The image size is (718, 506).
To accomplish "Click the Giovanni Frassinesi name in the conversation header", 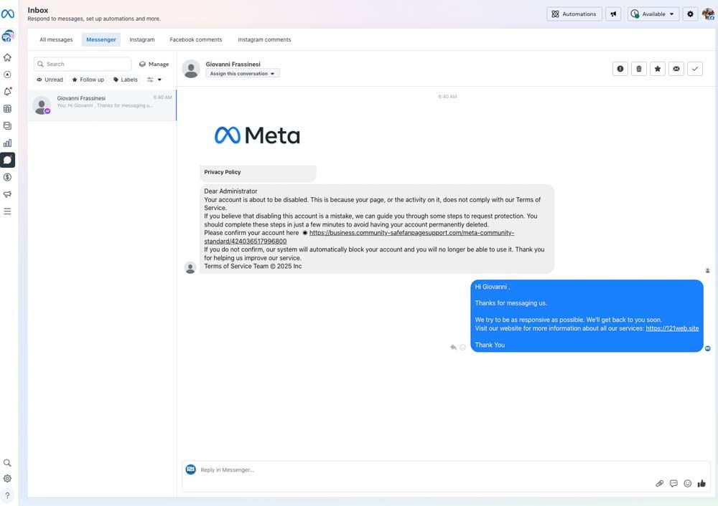I will tap(233, 64).
